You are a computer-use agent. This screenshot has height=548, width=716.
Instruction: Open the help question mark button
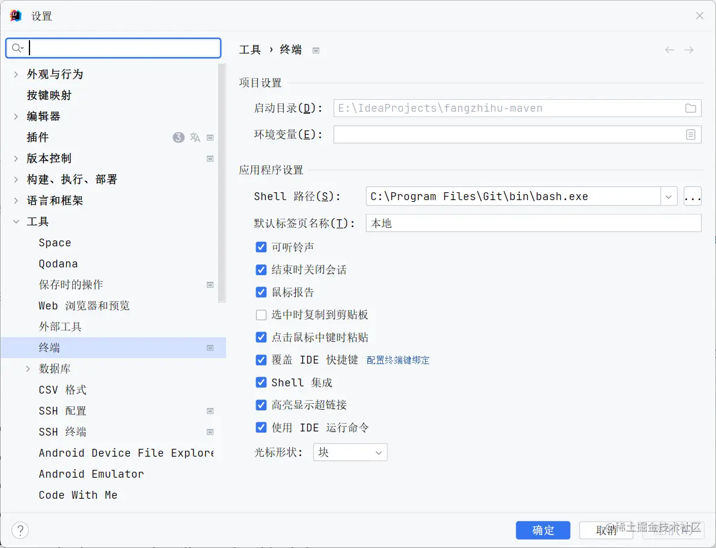pos(20,530)
